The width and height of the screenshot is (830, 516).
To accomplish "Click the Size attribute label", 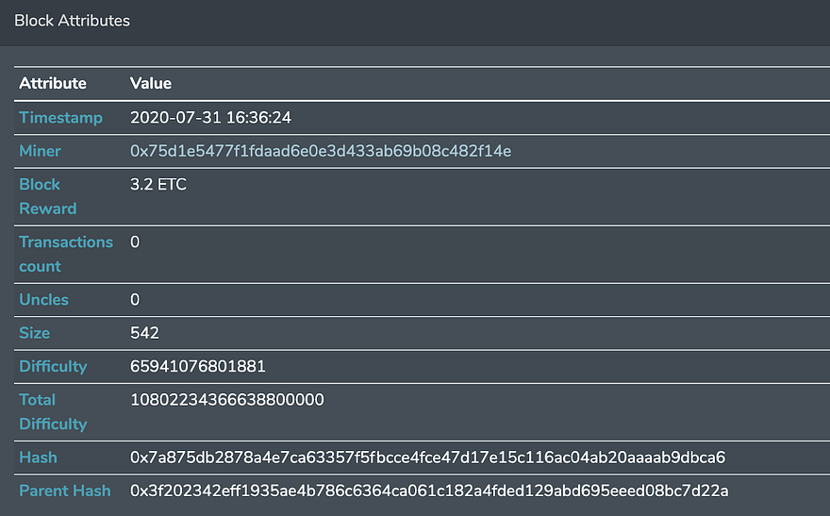I will tap(34, 333).
